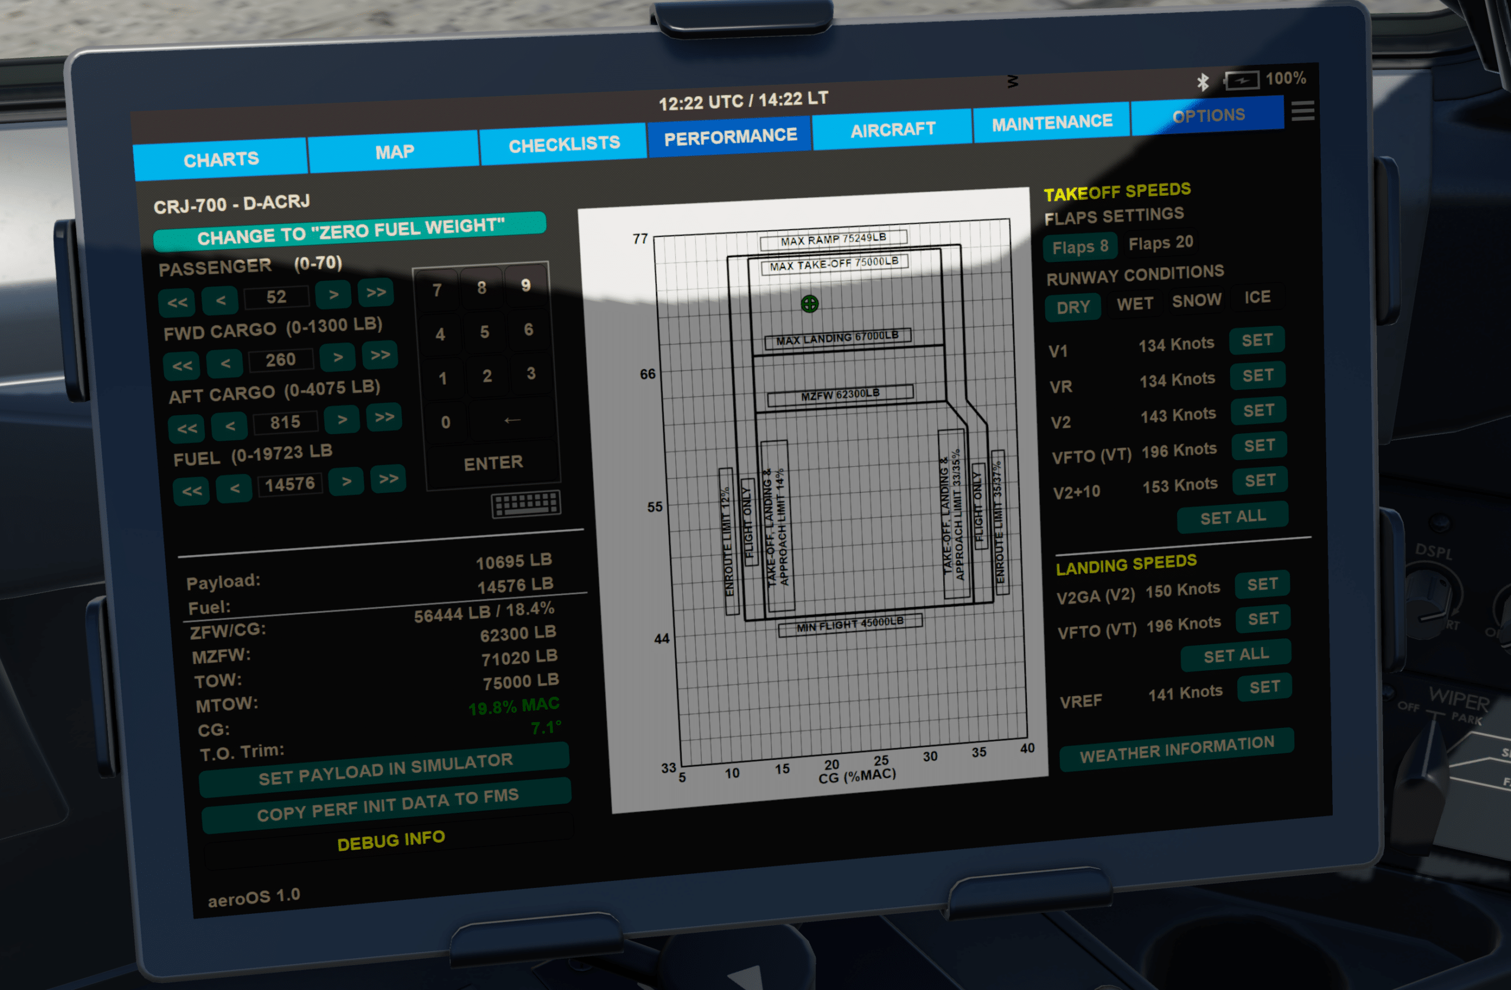The height and width of the screenshot is (990, 1511).
Task: Open the hamburger menu icon
Action: [1302, 111]
